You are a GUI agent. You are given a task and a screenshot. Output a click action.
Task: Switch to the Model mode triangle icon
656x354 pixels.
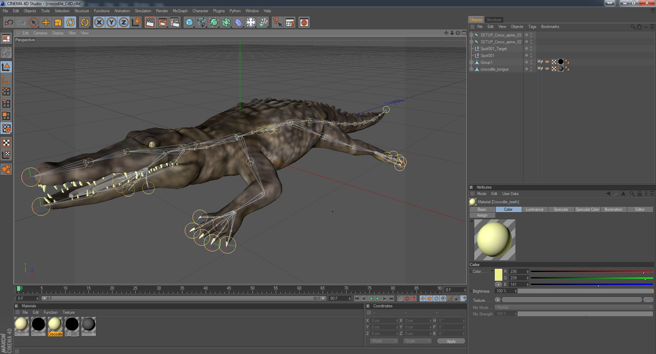coord(6,67)
